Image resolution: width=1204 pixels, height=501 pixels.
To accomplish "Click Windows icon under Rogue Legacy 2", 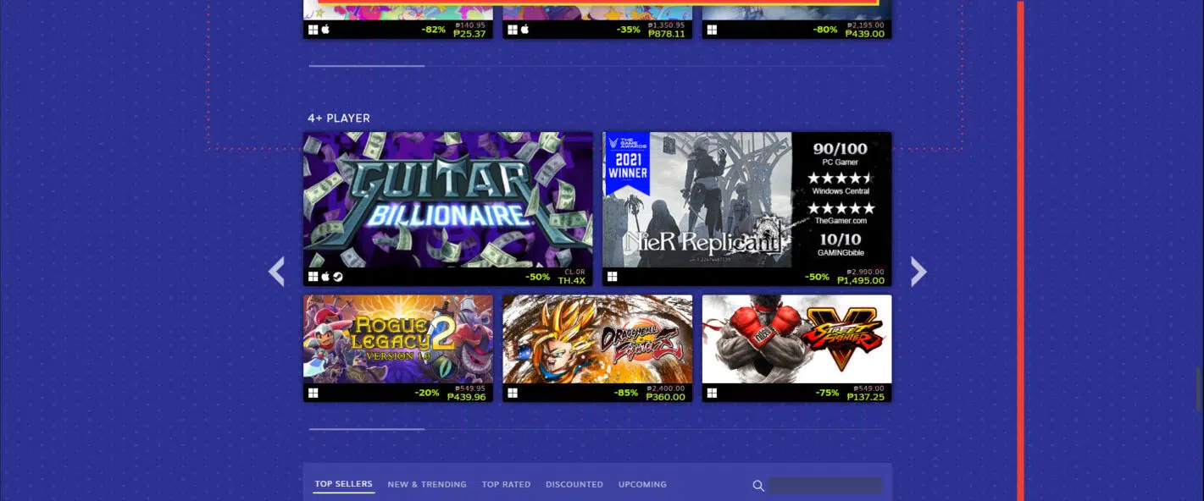I will point(313,393).
